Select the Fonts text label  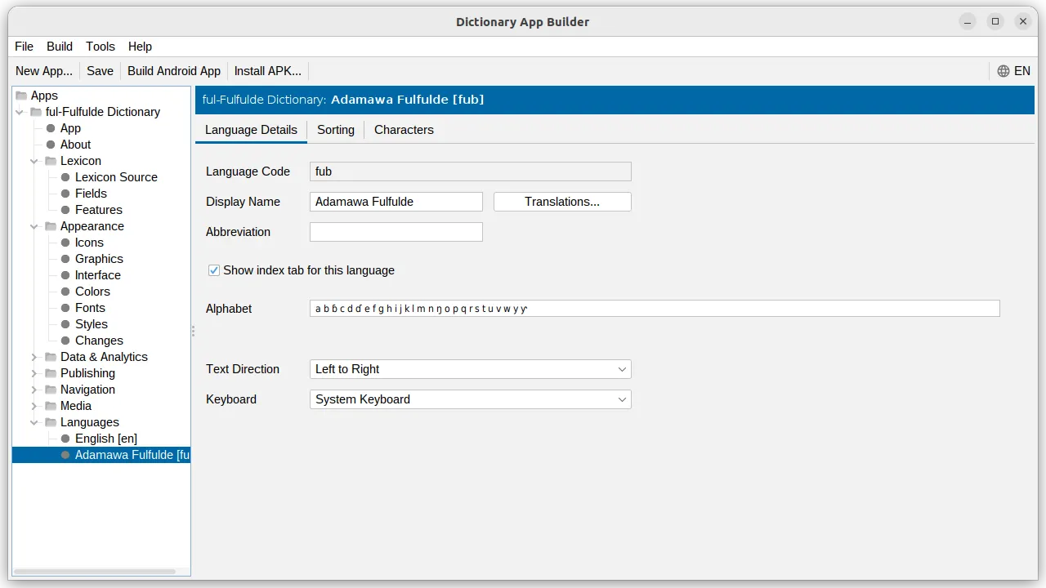pos(90,308)
